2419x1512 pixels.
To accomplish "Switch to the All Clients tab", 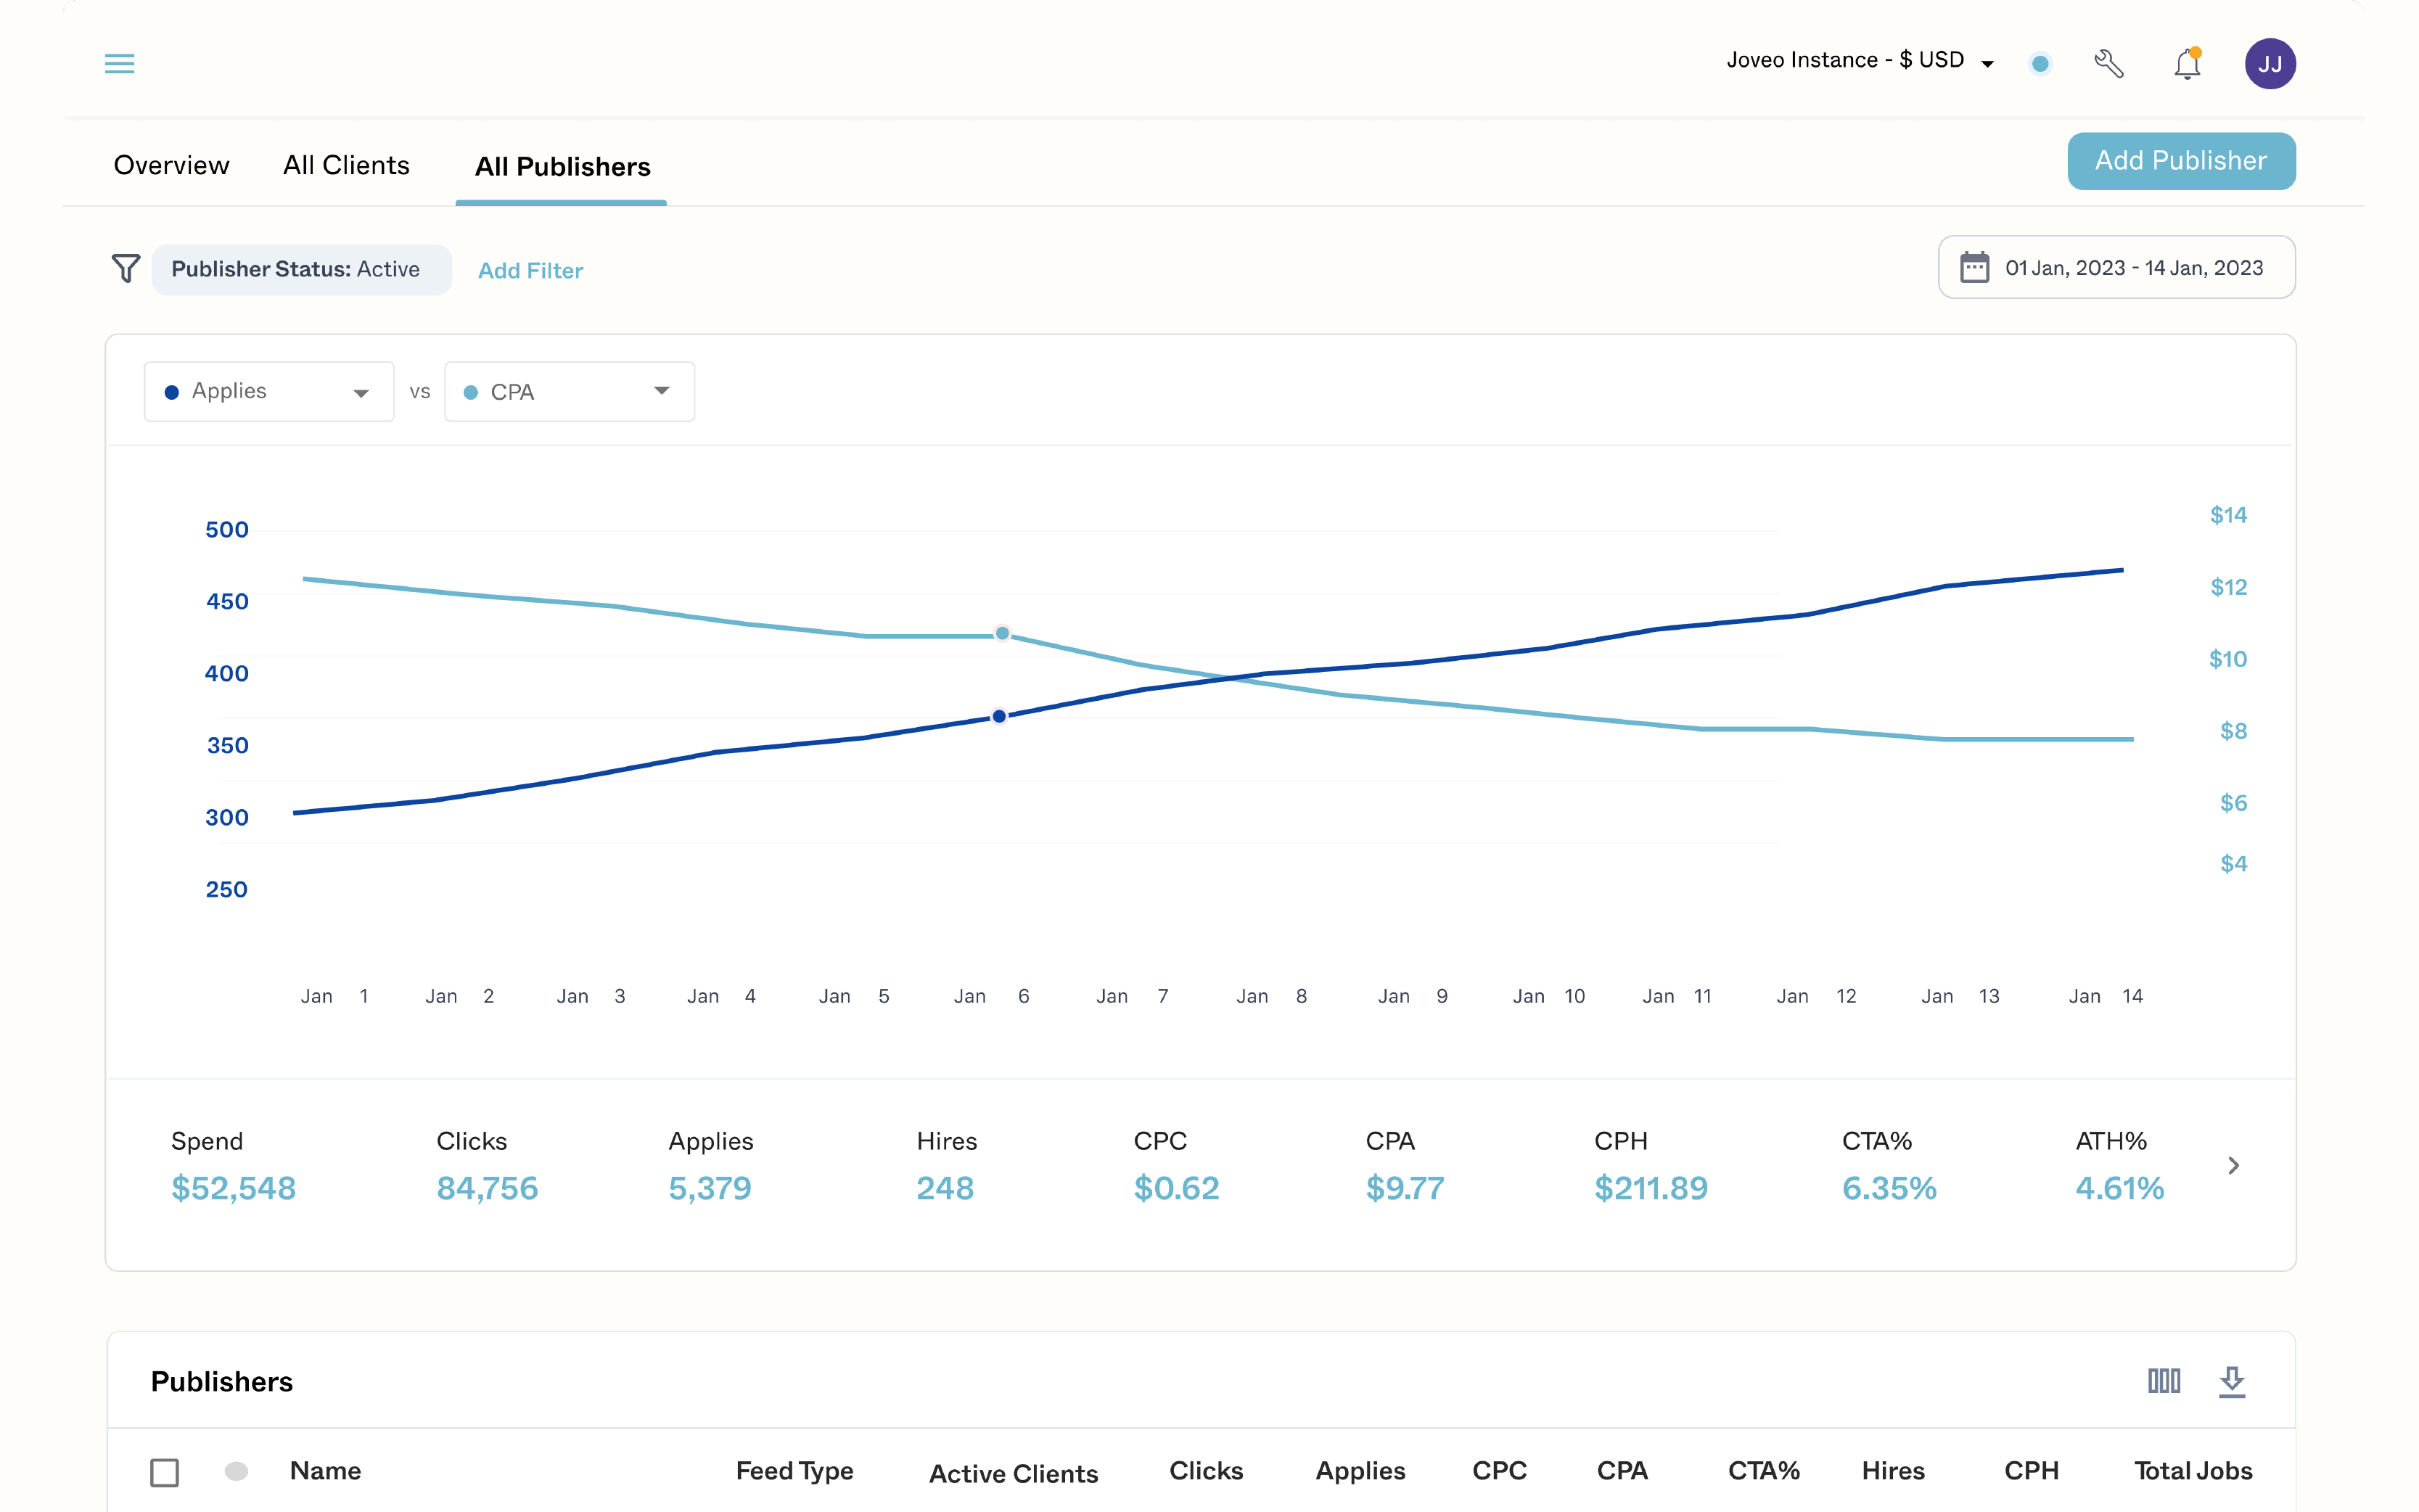I will tap(346, 165).
